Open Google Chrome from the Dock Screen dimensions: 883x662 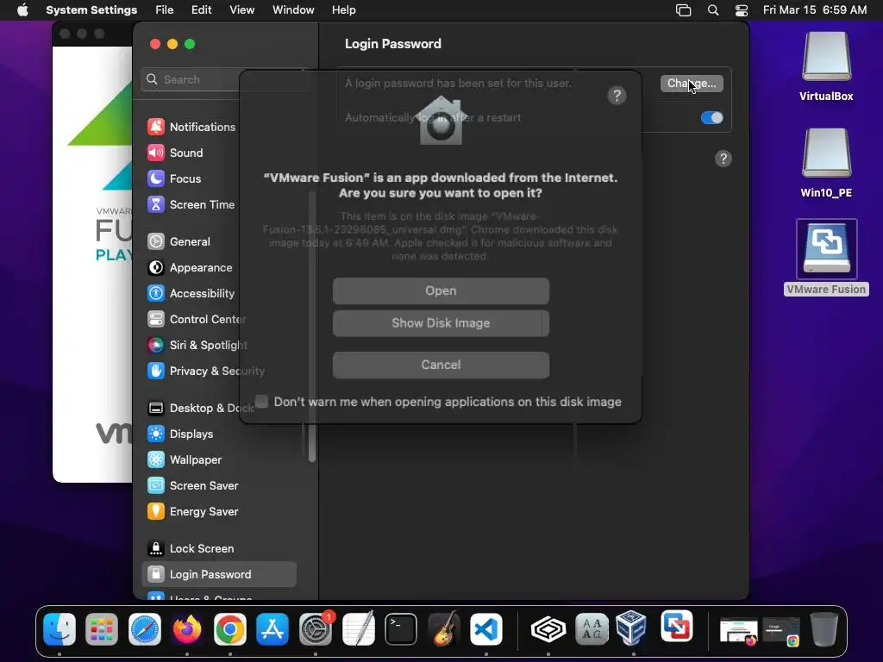tap(229, 628)
